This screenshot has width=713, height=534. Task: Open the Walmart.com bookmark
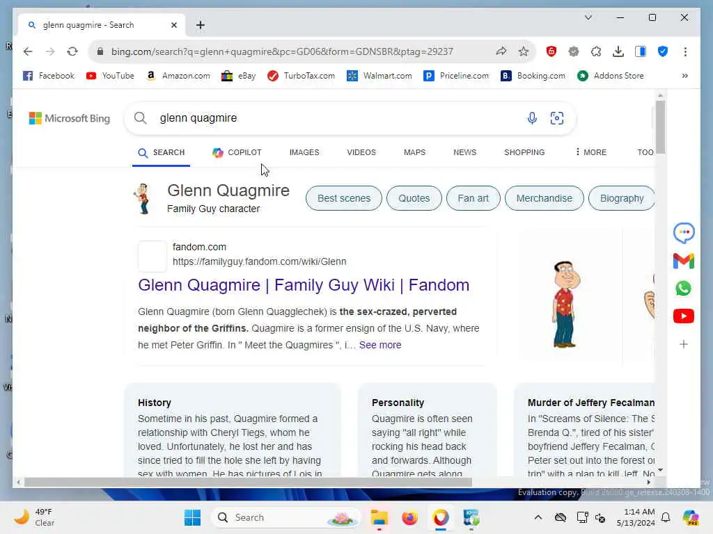(x=379, y=76)
